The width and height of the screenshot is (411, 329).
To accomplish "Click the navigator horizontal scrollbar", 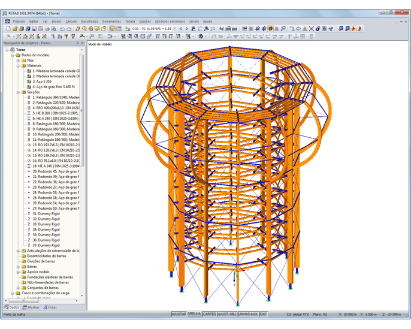I will (23, 301).
